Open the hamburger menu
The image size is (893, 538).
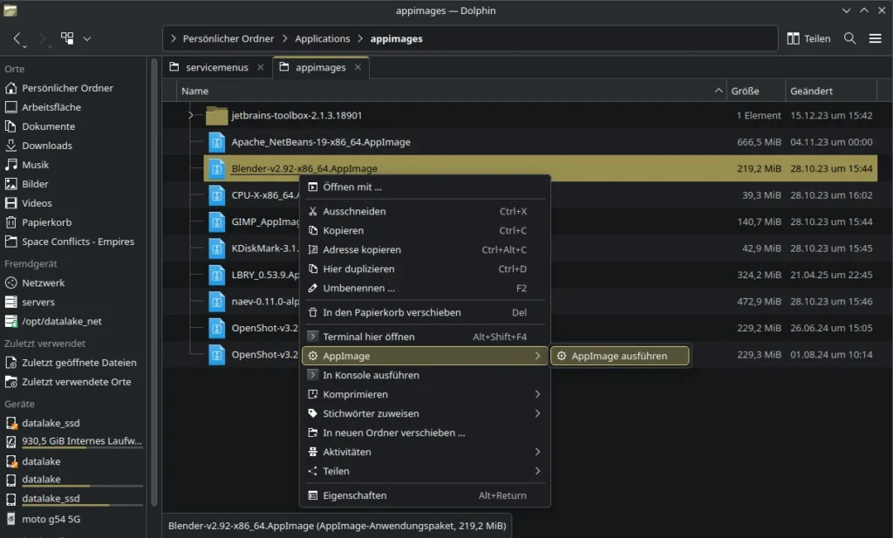coord(876,38)
